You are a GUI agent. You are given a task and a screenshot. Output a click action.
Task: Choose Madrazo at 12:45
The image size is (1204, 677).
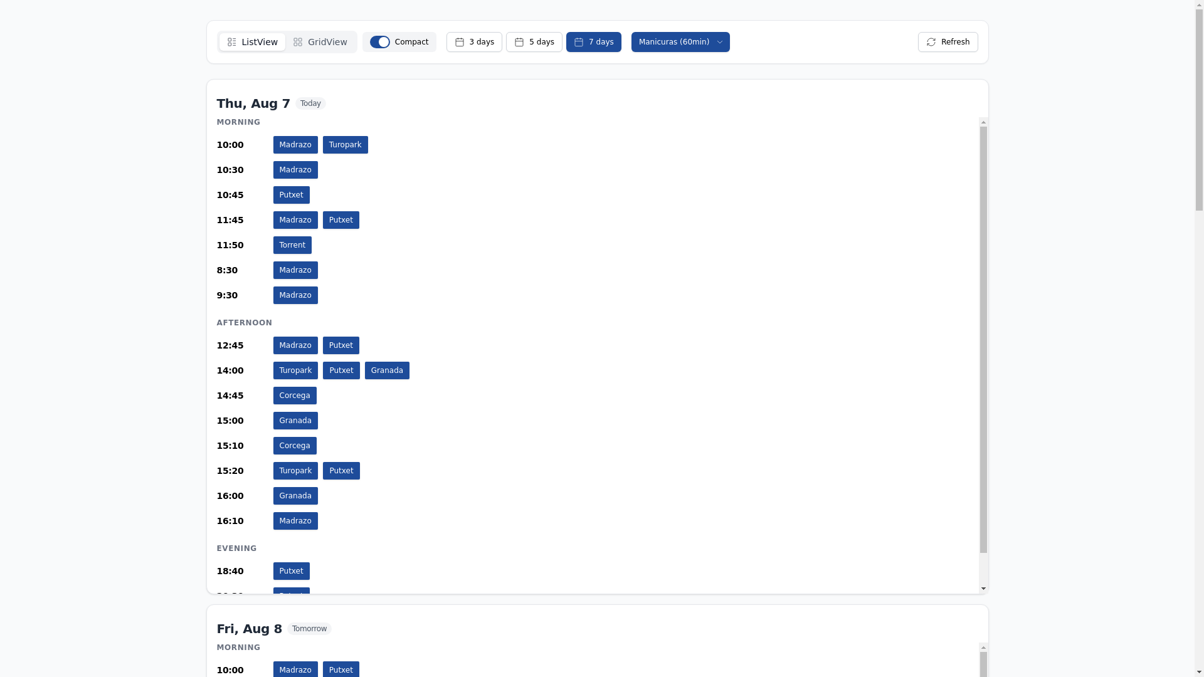[x=295, y=345]
